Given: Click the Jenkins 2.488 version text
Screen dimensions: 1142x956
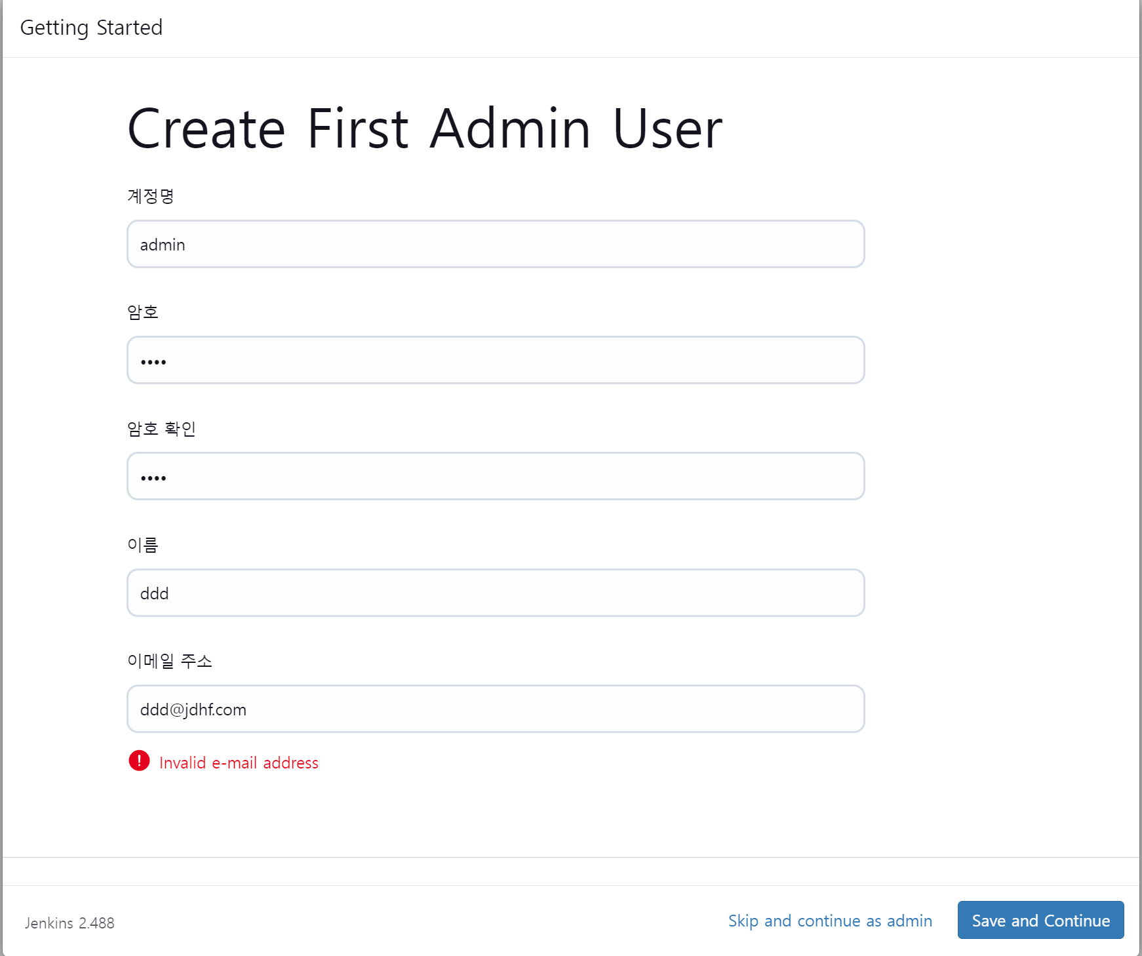Looking at the screenshot, I should 69,923.
